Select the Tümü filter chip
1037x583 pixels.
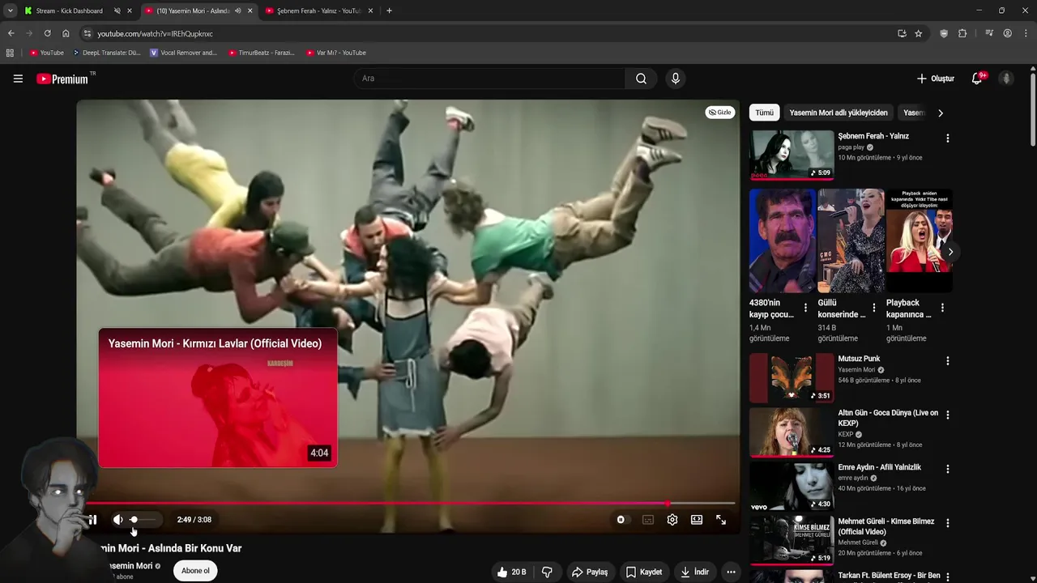coord(765,113)
